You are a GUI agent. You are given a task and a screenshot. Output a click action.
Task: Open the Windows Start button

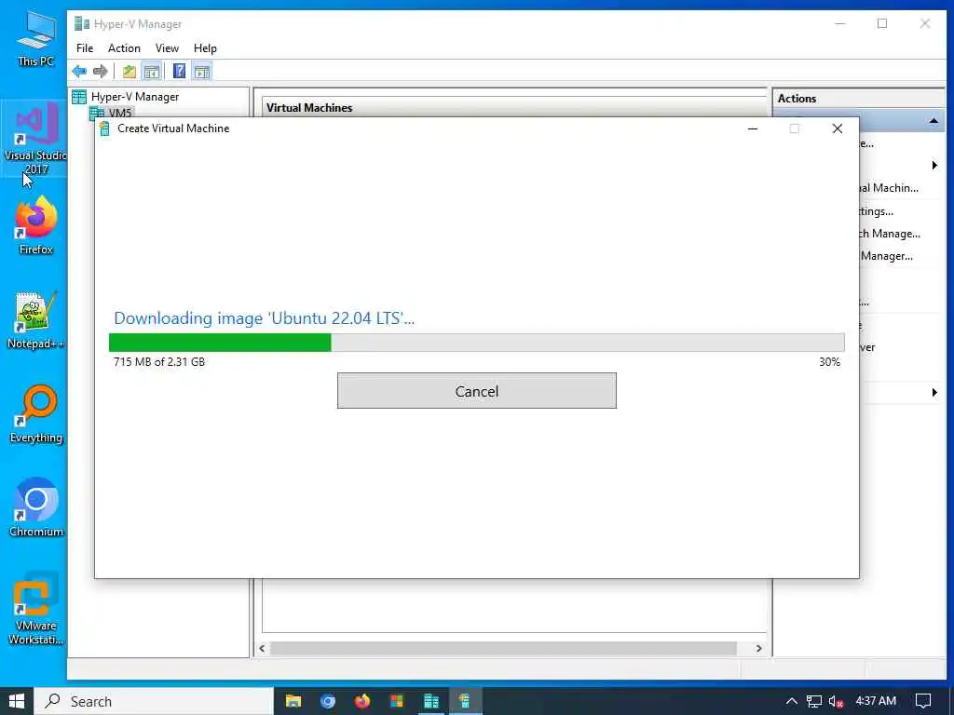pos(17,701)
